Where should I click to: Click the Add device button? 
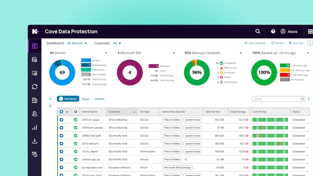pos(68,99)
